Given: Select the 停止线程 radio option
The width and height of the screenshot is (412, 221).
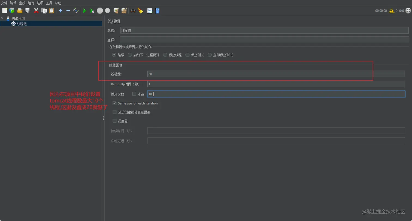Looking at the screenshot, I should point(165,55).
